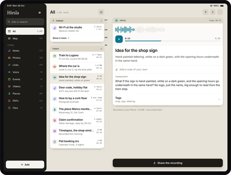Add a note of your own
Screen dimensions: 231x175
coord(168,69)
